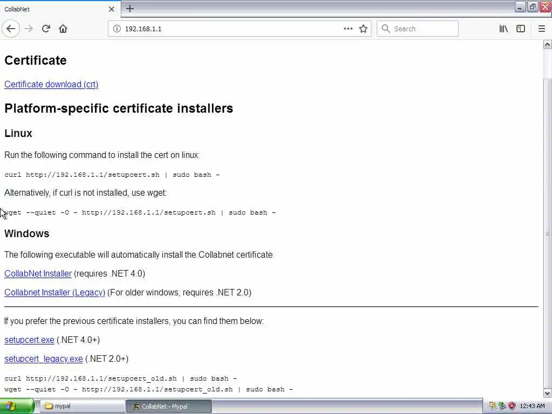
Task: Switch to mypal folder in taskbar
Action: click(82, 406)
